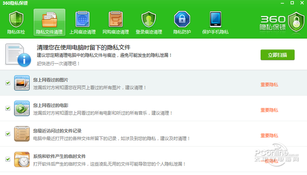The height and width of the screenshot is (175, 307).
Task: Click the 赶快进行一次清理吧 text
Action: (x=58, y=63)
